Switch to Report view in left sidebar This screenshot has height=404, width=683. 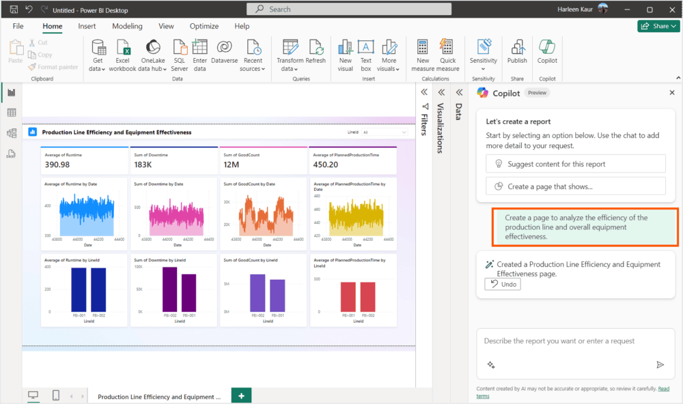click(12, 92)
